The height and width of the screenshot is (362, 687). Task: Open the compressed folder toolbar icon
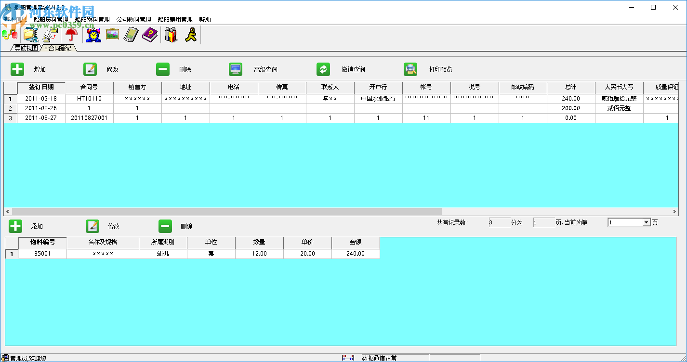[30, 35]
